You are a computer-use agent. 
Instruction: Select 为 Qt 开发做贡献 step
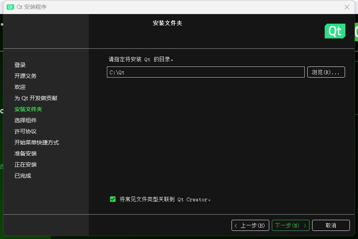click(x=36, y=98)
